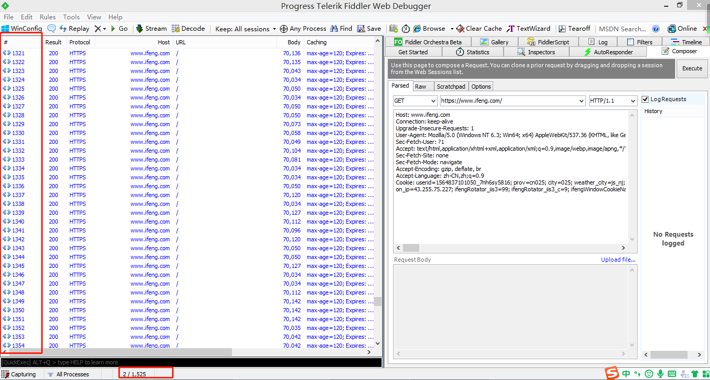Open Find sessions dialog

click(x=341, y=29)
